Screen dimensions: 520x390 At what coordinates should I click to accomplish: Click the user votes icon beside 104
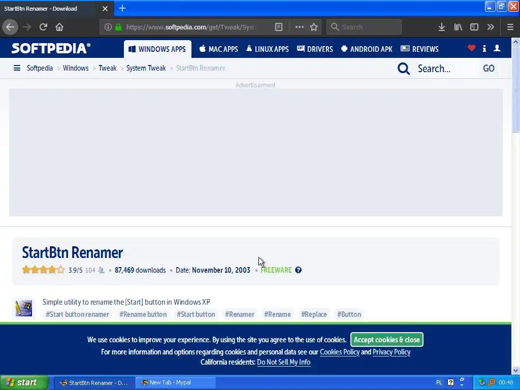(x=101, y=270)
